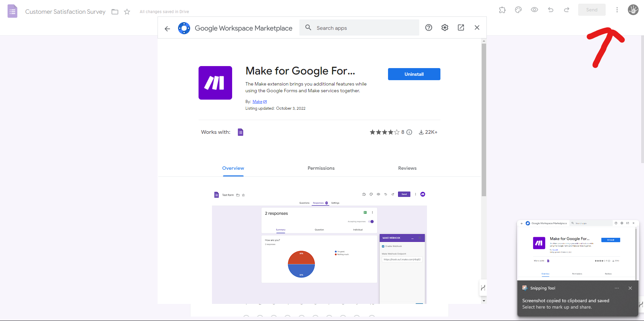This screenshot has height=321, width=644.
Task: Dismiss the Snipping Tool notification
Action: pos(630,288)
